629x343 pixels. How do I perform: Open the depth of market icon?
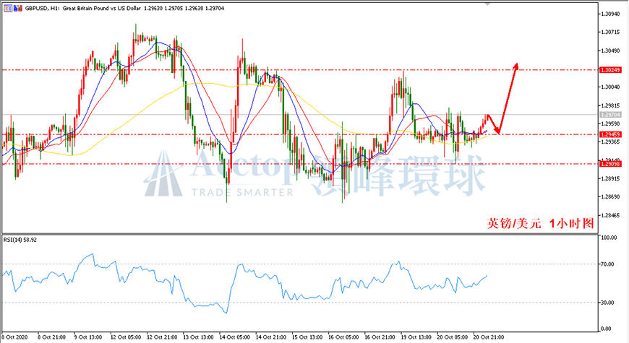point(18,8)
